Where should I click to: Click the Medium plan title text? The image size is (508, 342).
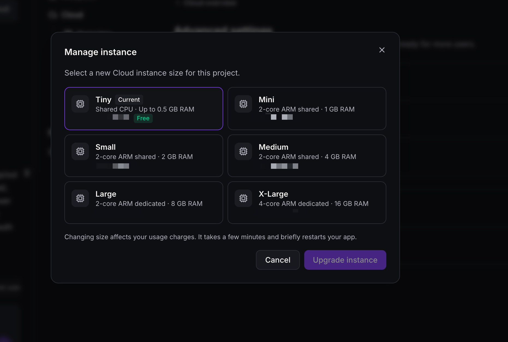273,147
